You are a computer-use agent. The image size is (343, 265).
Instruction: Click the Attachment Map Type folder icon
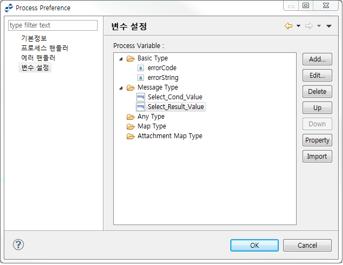tap(131, 136)
